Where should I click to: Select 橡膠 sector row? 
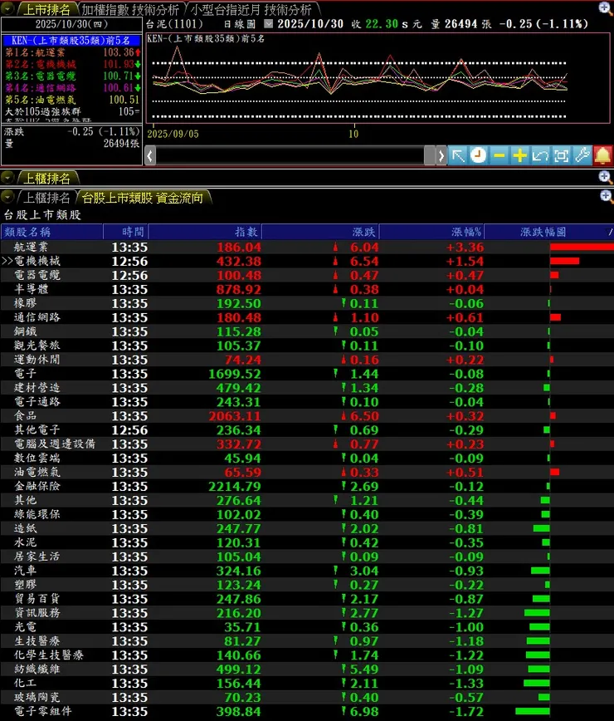307,303
